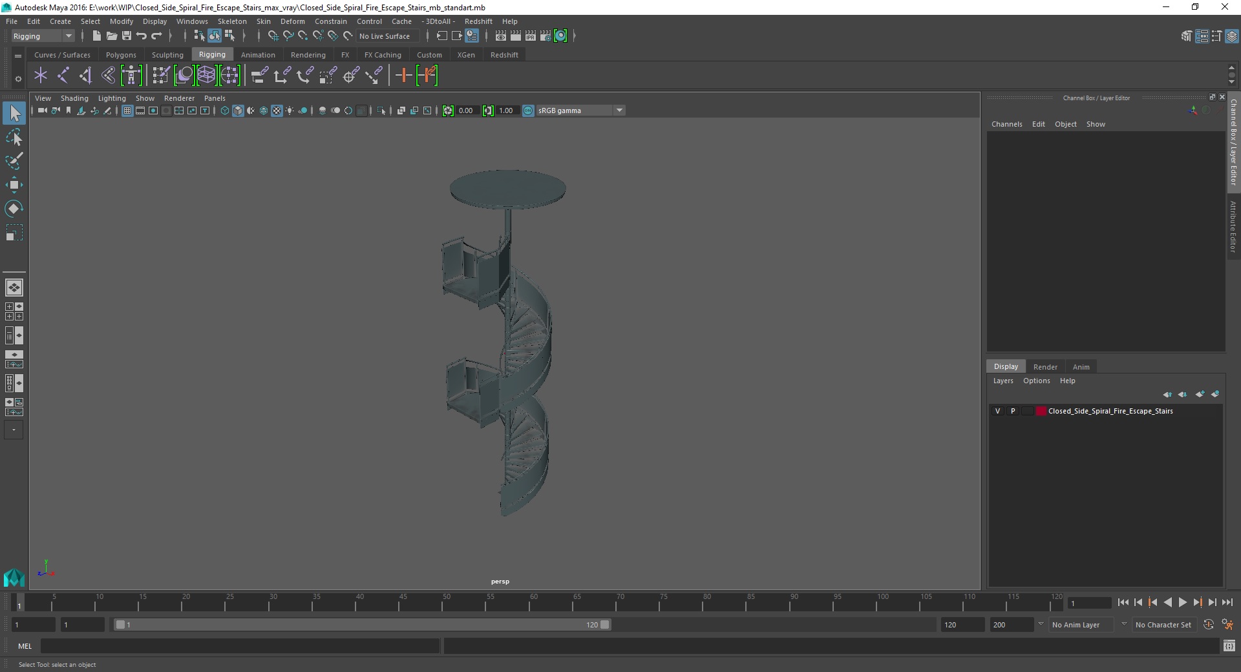Set a key with orange shelf icon
Viewport: 1241px width, 672px height.
point(403,76)
